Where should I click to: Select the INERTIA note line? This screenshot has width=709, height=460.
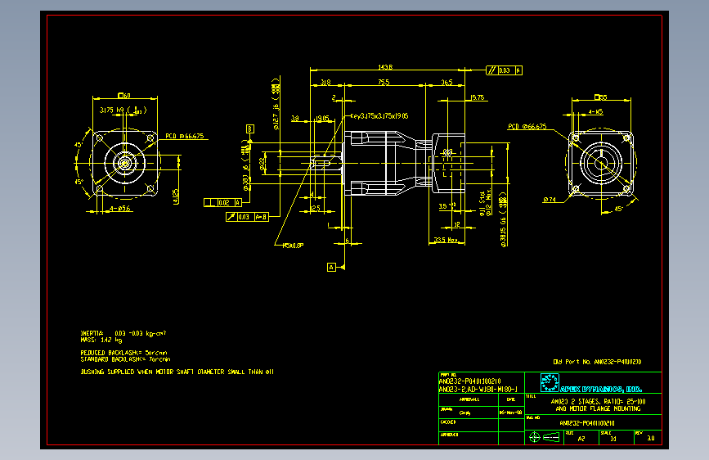(x=123, y=333)
